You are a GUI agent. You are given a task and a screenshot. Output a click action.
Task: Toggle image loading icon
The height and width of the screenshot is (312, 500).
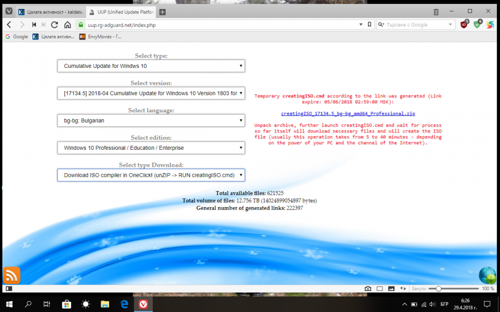coord(391,289)
